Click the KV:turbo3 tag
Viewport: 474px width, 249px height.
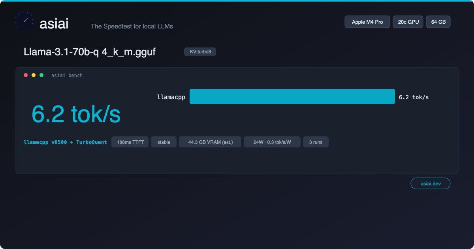point(200,52)
